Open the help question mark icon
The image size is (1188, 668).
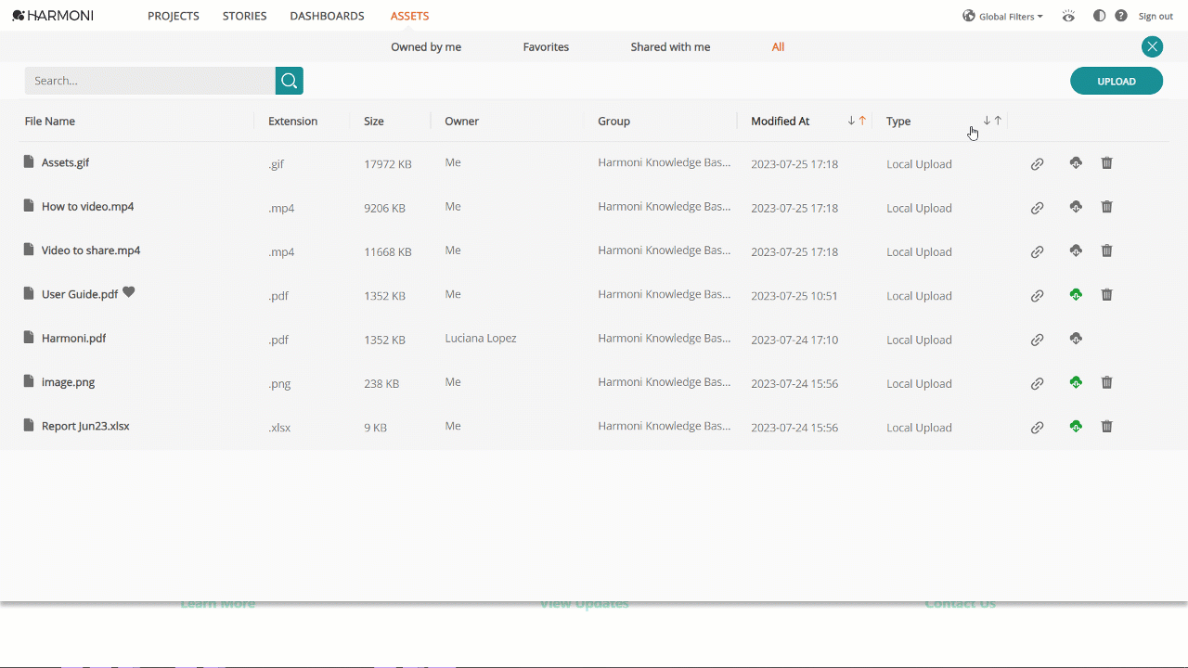point(1121,16)
